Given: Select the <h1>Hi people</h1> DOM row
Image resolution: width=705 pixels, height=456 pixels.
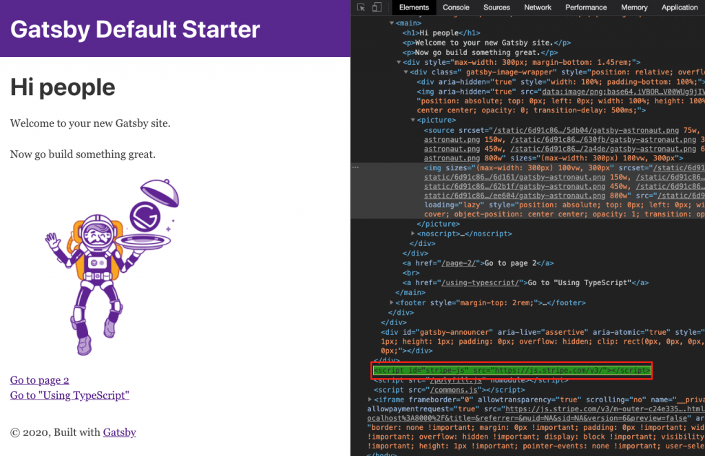Looking at the screenshot, I should (x=441, y=33).
